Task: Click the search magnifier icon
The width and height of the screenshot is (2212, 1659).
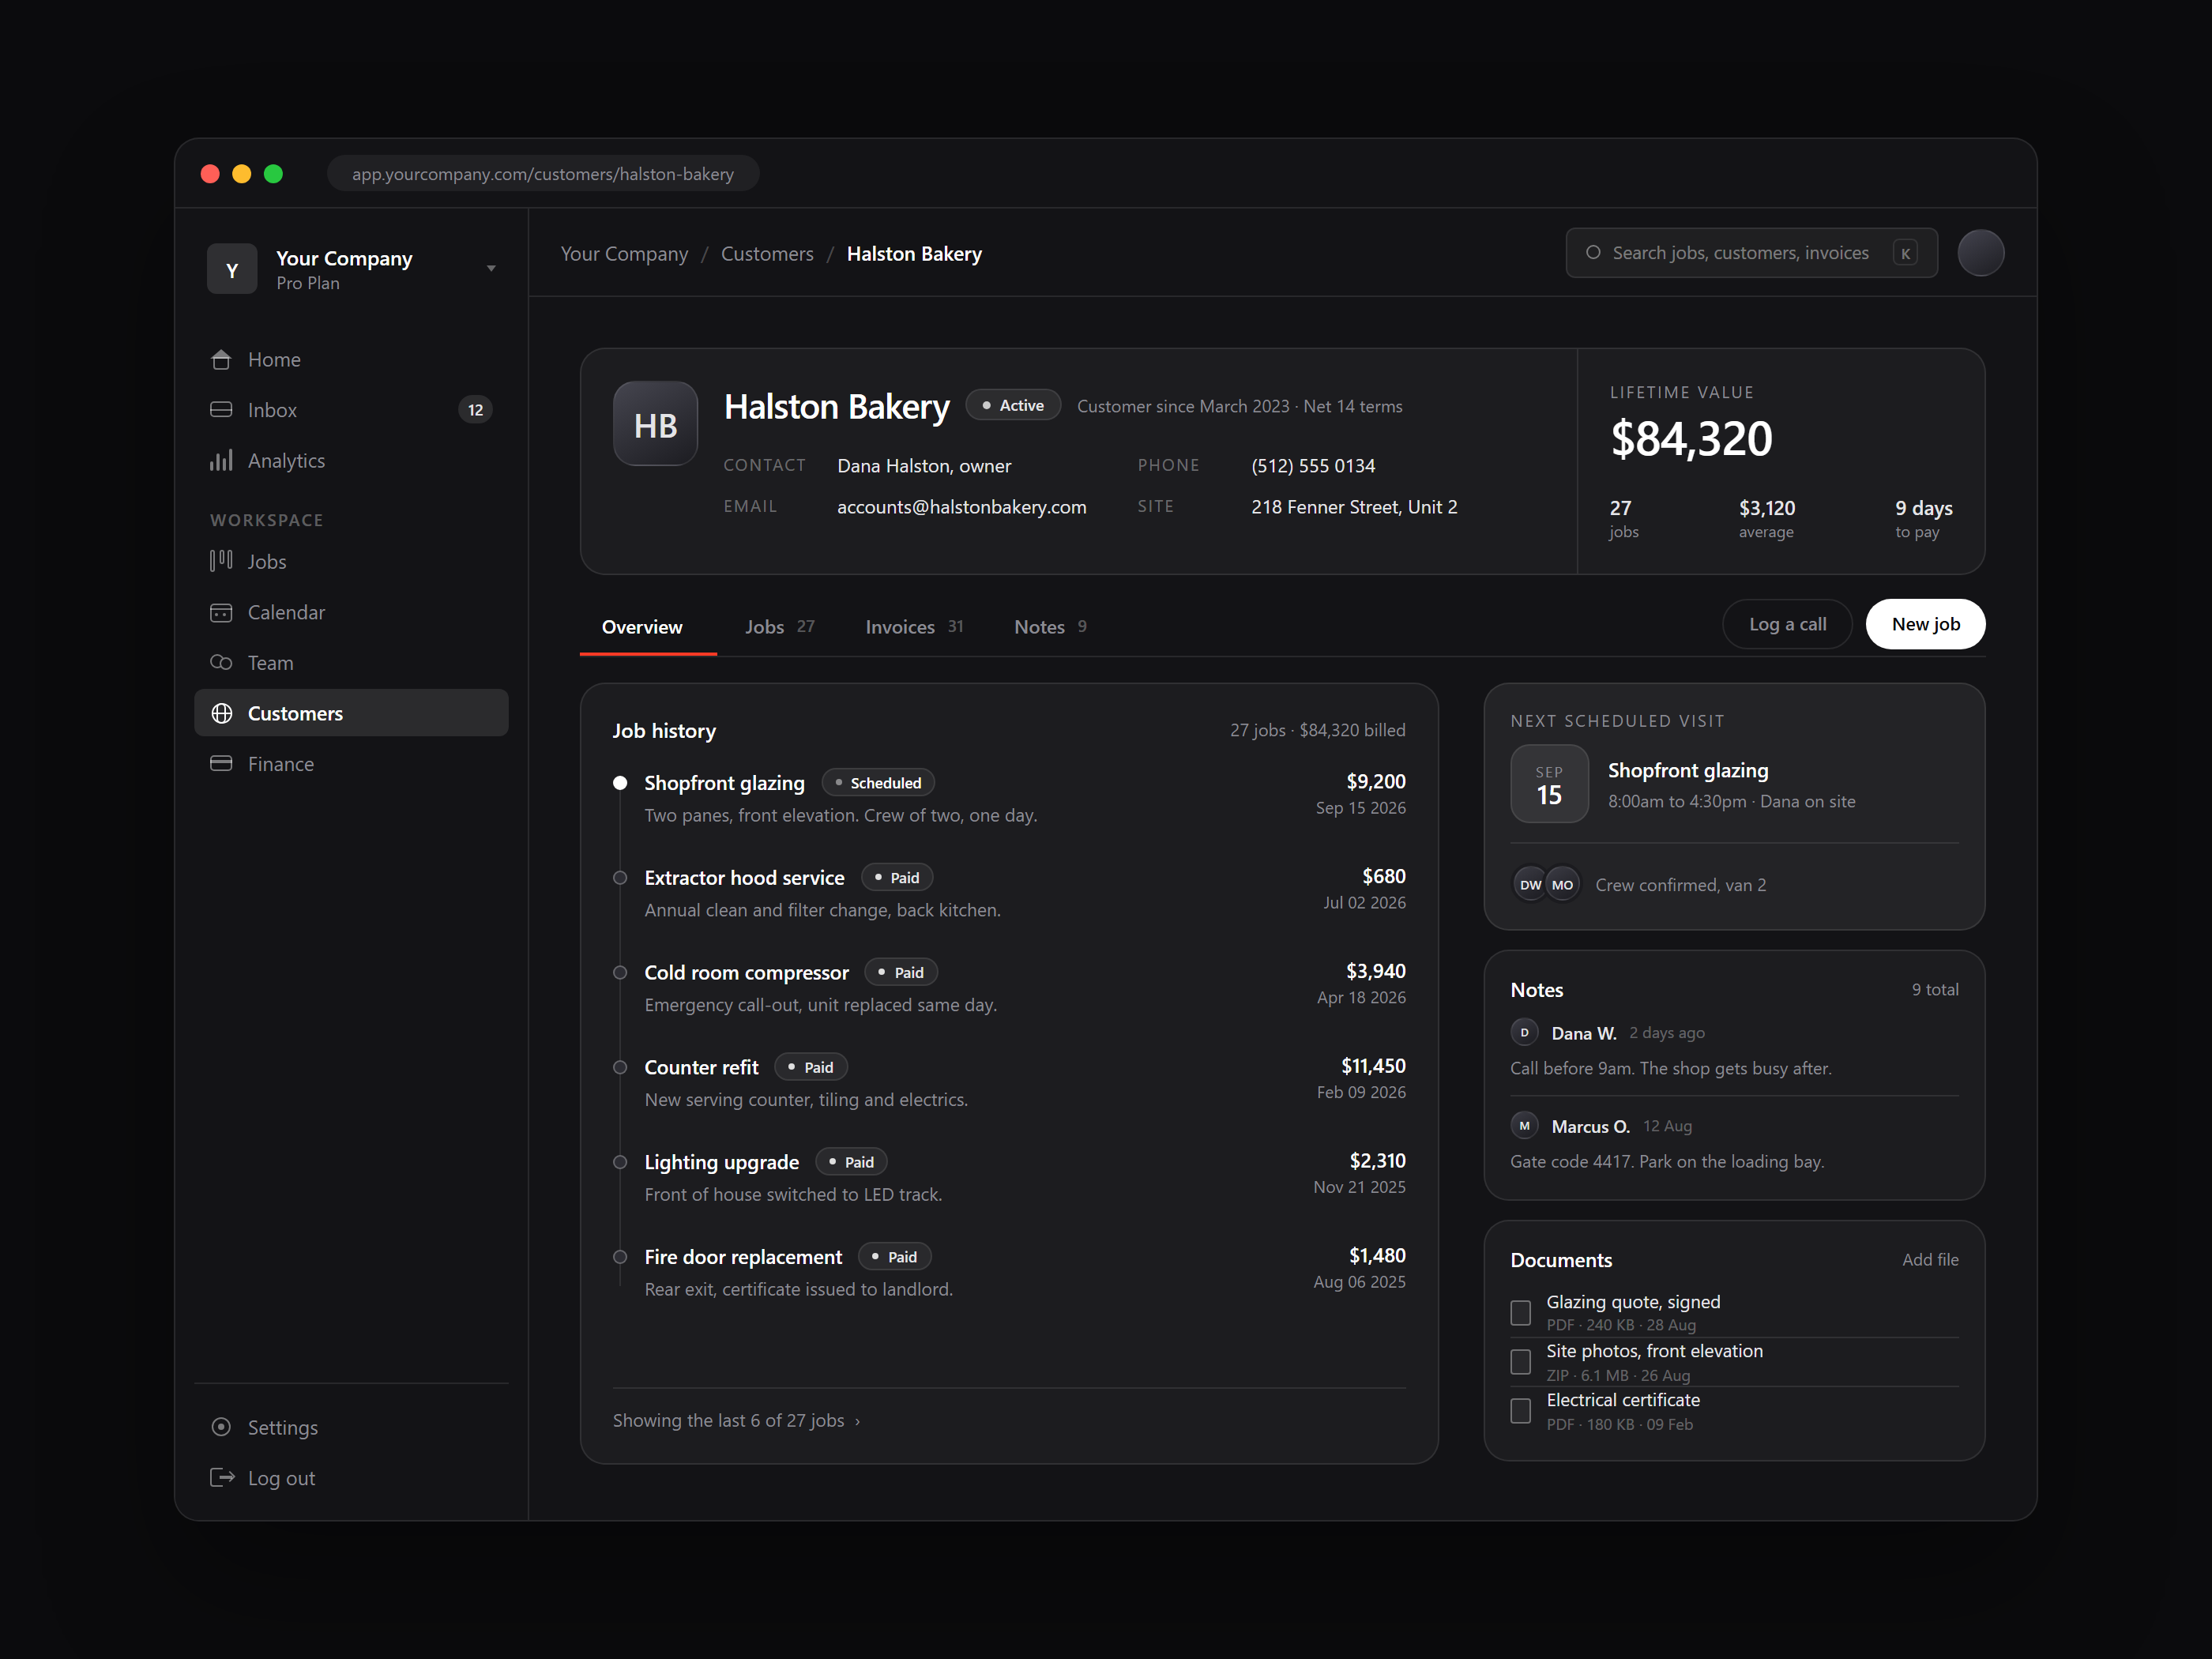Action: pos(1593,253)
